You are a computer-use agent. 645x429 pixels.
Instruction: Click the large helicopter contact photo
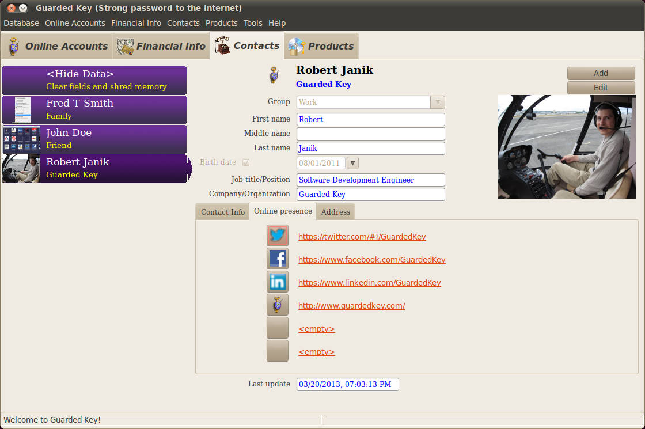(x=567, y=147)
